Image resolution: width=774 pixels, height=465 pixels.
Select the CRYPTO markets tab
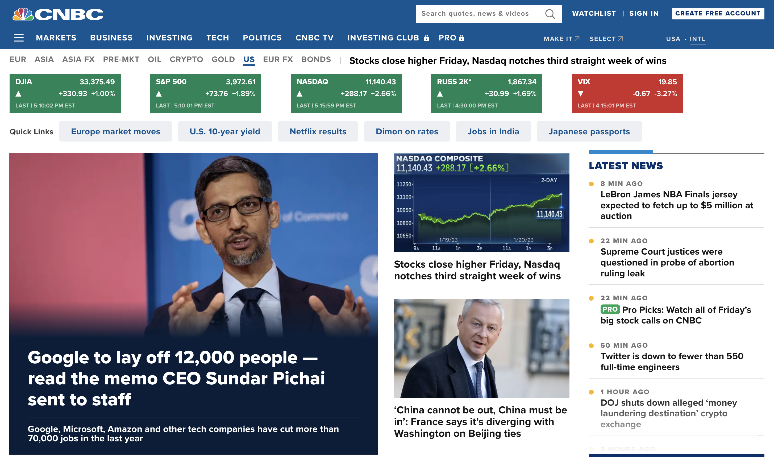click(x=186, y=59)
